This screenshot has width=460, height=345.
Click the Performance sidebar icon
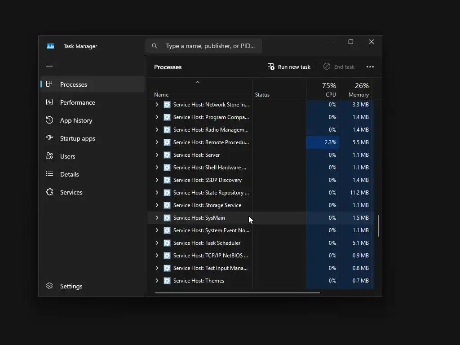pos(49,102)
